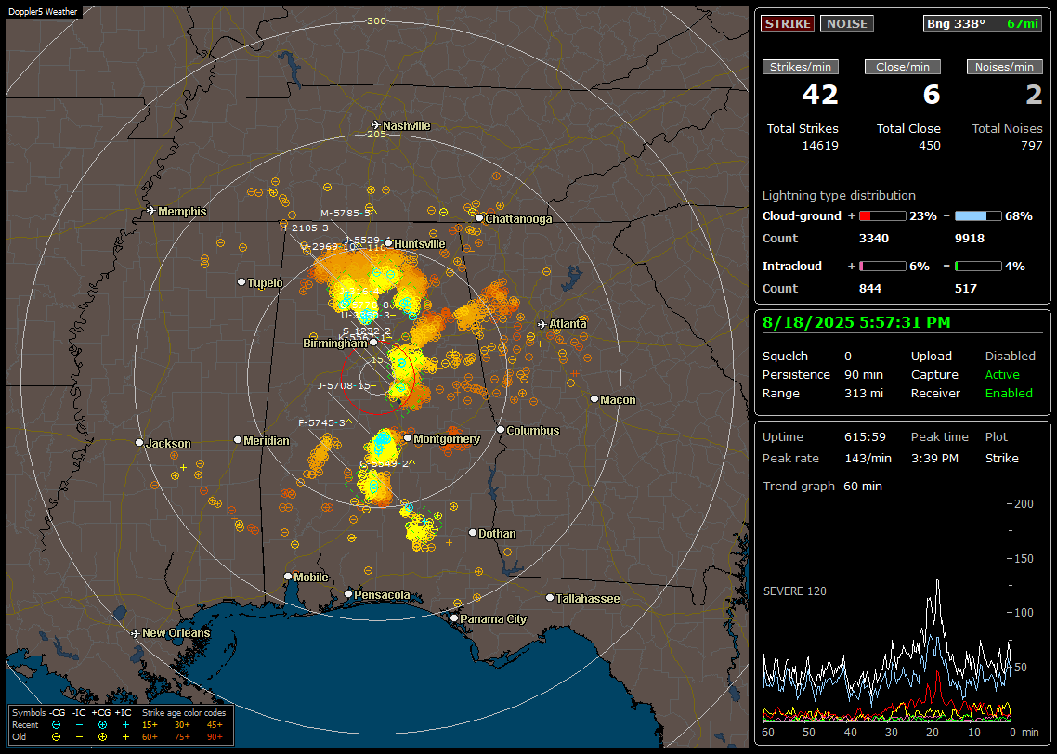Viewport: 1057px width, 754px height.
Task: Click the 205 range ring label
Action: click(x=376, y=134)
